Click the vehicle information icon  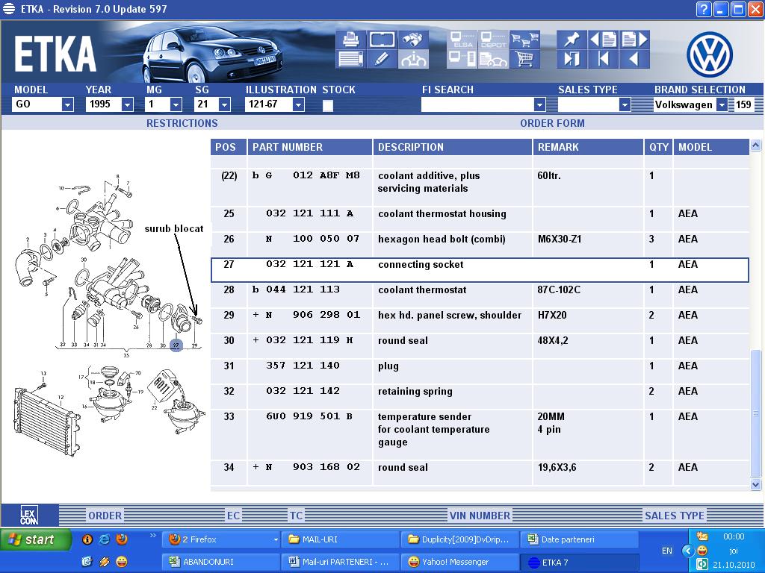(x=413, y=59)
